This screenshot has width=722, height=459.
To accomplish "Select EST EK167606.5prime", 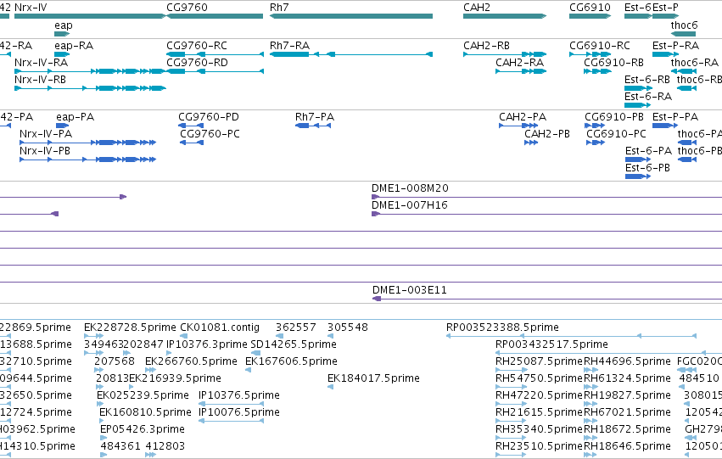I will click(x=249, y=370).
